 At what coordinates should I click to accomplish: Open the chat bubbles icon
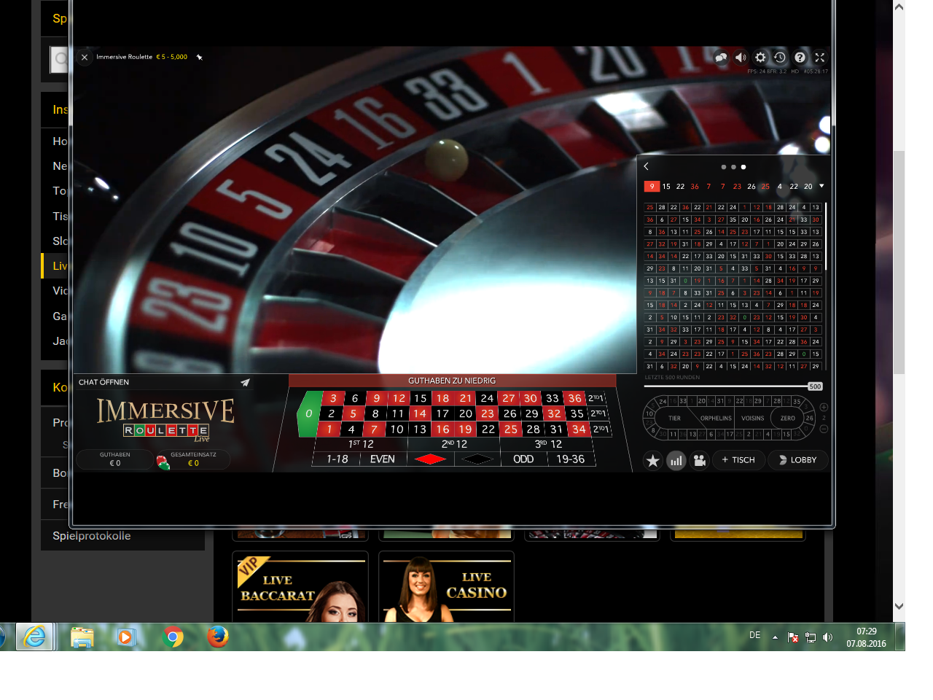(x=721, y=58)
